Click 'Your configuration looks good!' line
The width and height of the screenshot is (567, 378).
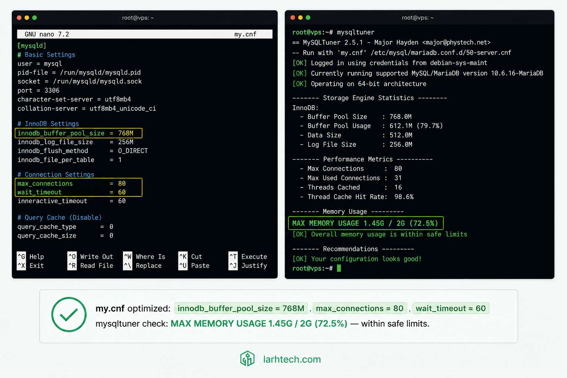pos(357,259)
